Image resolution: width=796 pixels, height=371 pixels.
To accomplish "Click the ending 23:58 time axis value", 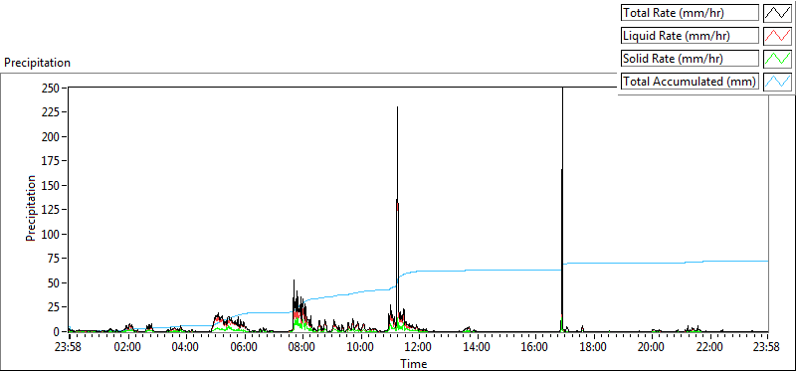I will pos(767,348).
